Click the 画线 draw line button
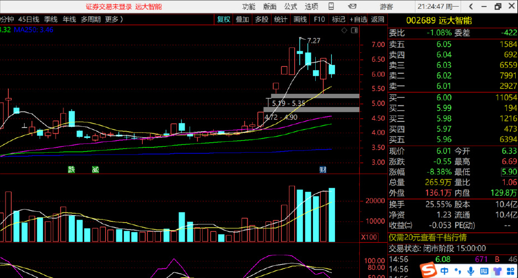Image resolution: width=518 pixels, height=278 pixels. coord(300,19)
